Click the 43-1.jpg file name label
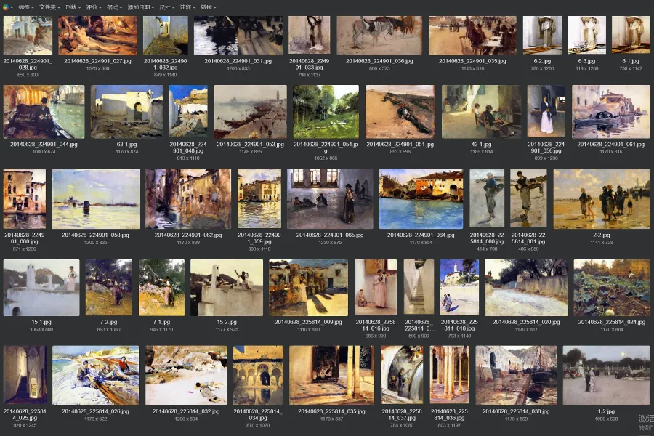 tap(481, 145)
